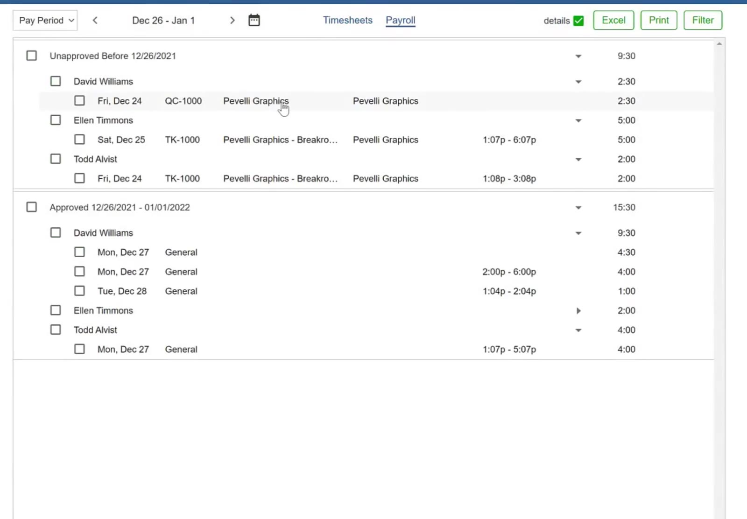
Task: Click the 1:04p - 2:04p time range
Action: tap(509, 291)
